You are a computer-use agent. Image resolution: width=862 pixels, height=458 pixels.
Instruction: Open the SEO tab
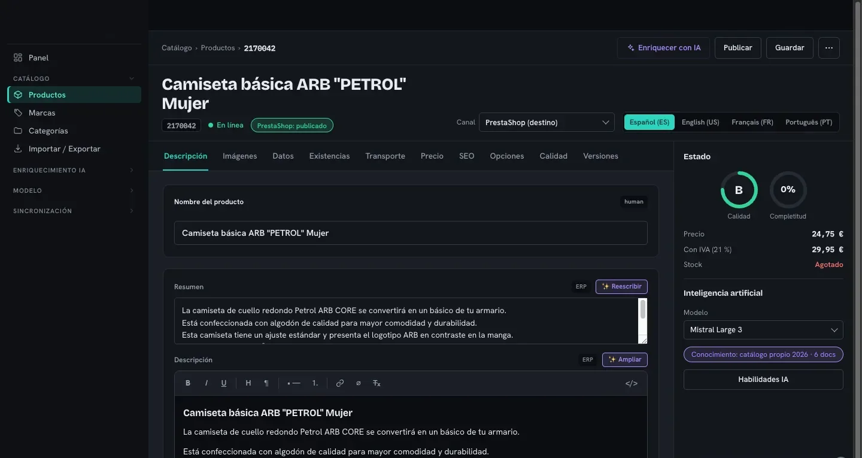466,156
